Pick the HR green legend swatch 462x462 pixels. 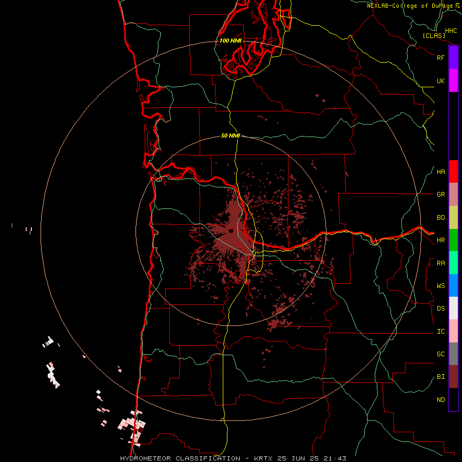click(453, 240)
